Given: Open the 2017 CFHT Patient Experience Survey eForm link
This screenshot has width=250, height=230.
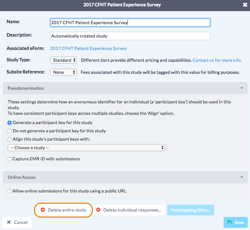Looking at the screenshot, I should coord(88,48).
